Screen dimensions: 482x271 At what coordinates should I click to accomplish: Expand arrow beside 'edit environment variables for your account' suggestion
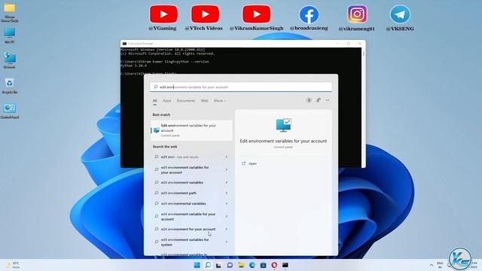tap(227, 170)
